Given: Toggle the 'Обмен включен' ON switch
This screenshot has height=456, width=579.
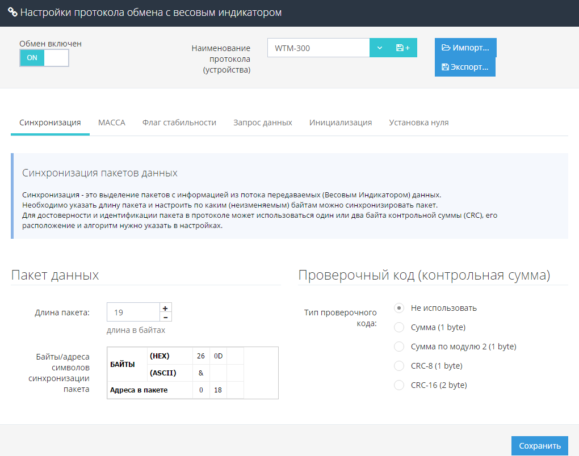Looking at the screenshot, I should (x=44, y=58).
